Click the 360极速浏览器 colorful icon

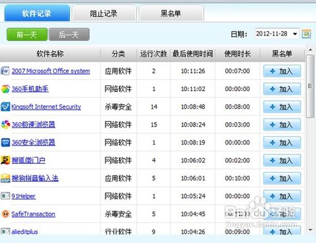coord(5,125)
